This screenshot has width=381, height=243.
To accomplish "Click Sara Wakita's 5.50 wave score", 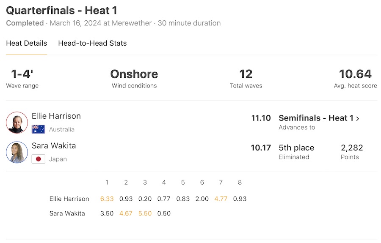I will pos(145,213).
